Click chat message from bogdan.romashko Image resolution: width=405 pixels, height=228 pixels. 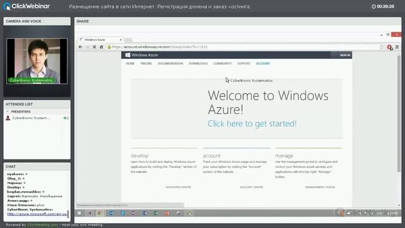click(26, 192)
